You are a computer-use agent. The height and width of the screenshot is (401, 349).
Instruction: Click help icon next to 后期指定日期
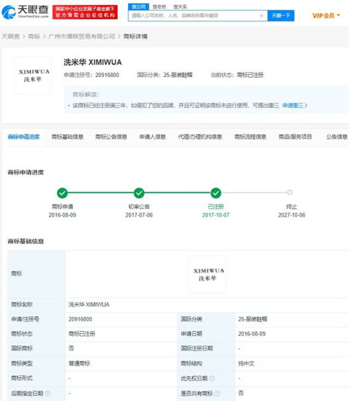pyautogui.click(x=47, y=393)
